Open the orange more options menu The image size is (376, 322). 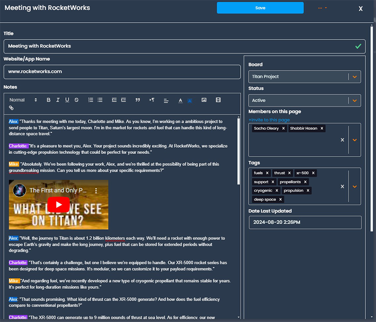322,8
